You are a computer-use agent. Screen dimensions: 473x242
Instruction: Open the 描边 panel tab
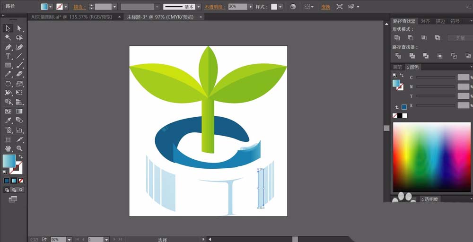pyautogui.click(x=440, y=21)
